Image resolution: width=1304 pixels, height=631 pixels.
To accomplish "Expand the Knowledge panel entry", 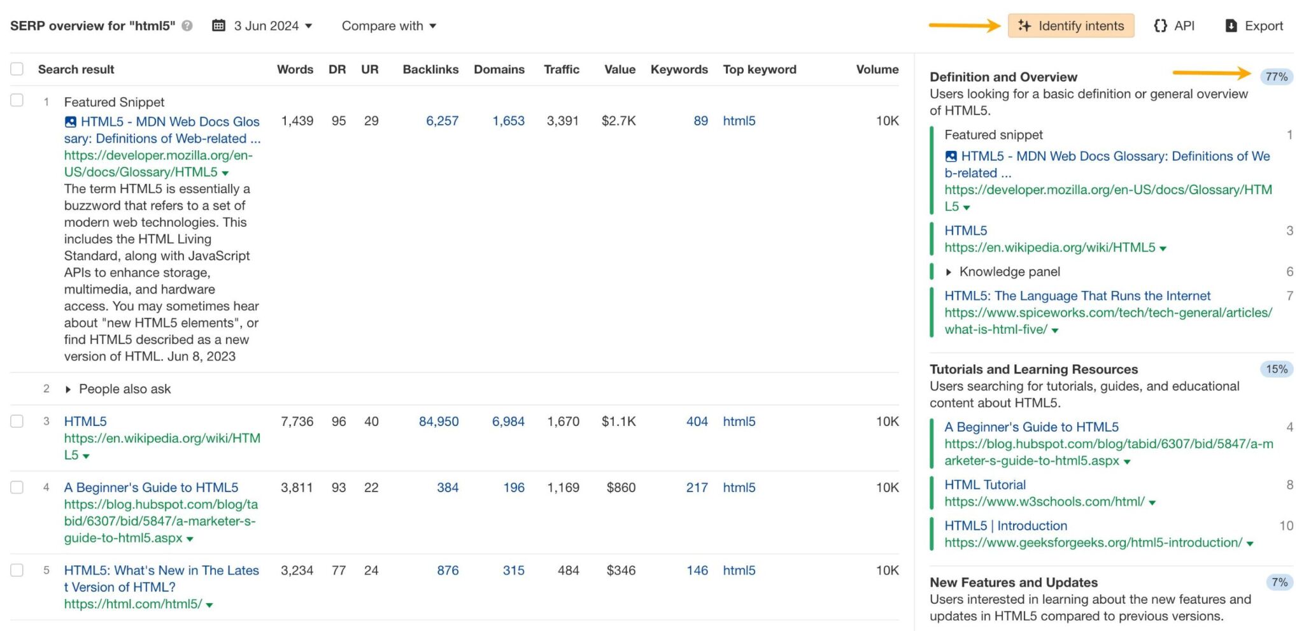I will point(948,272).
